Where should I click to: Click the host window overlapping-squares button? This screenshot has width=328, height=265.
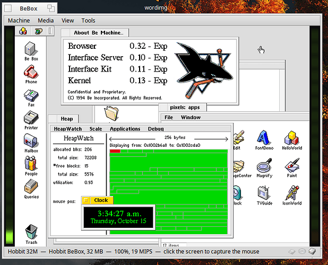[x=51, y=8]
